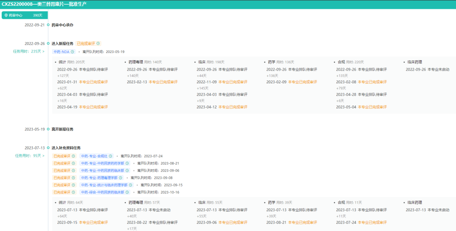Image resolution: width=456 pixels, height=231 pixels.
Task: Expand the 任务用时：235天 details
Action: click(29, 51)
